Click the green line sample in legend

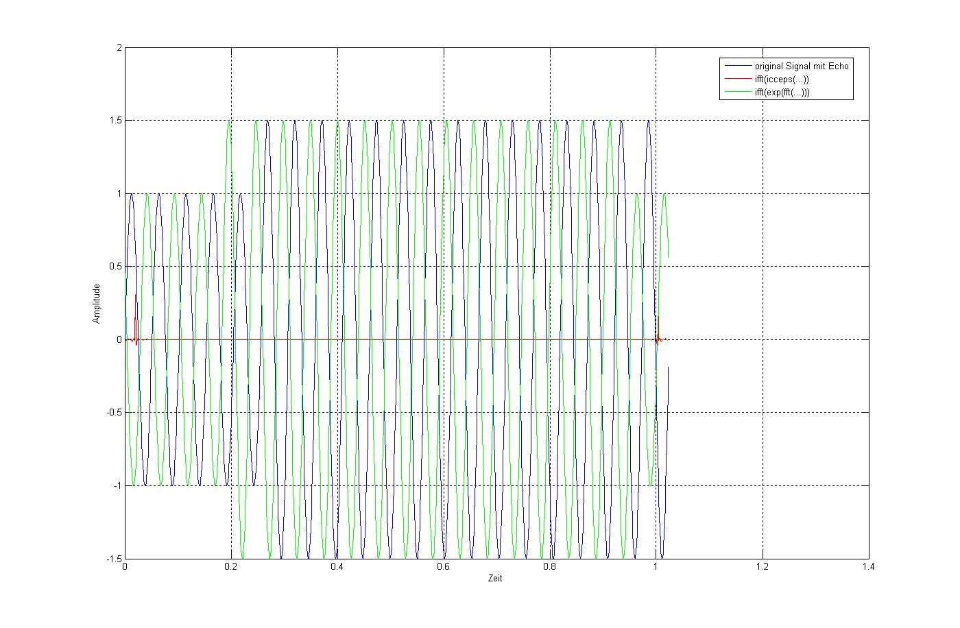pyautogui.click(x=736, y=93)
